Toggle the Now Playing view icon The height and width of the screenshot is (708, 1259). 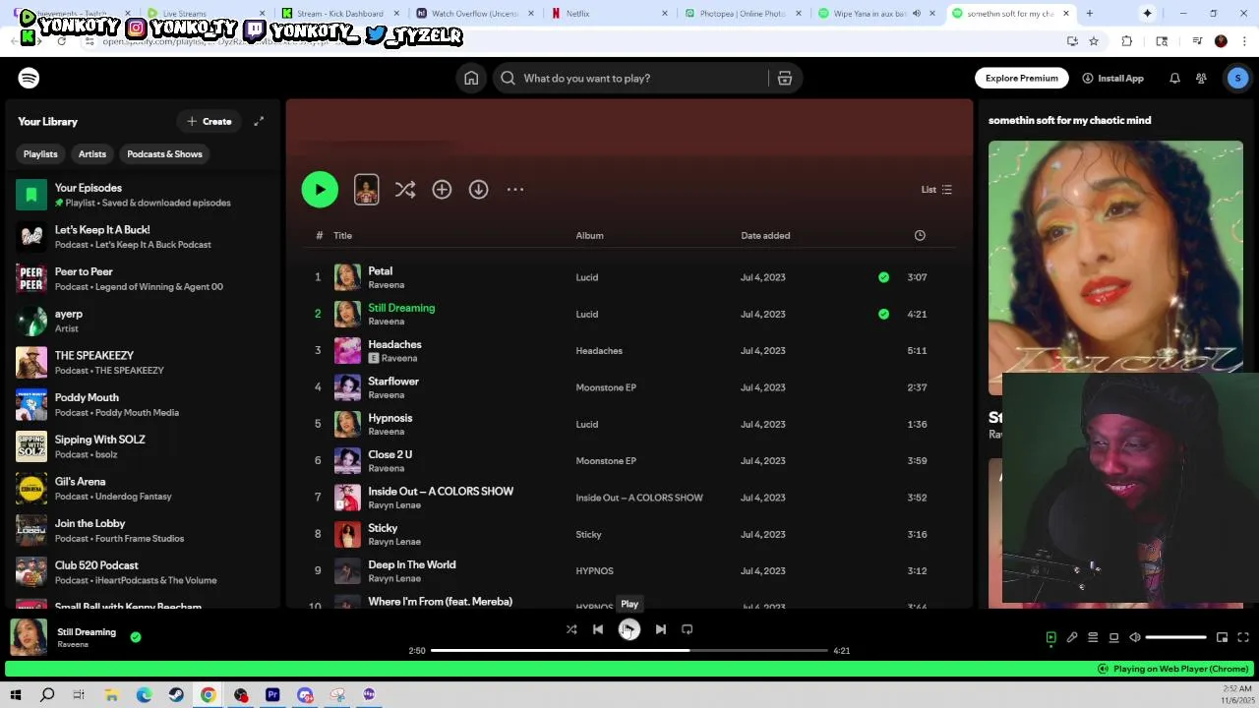[x=1050, y=637]
